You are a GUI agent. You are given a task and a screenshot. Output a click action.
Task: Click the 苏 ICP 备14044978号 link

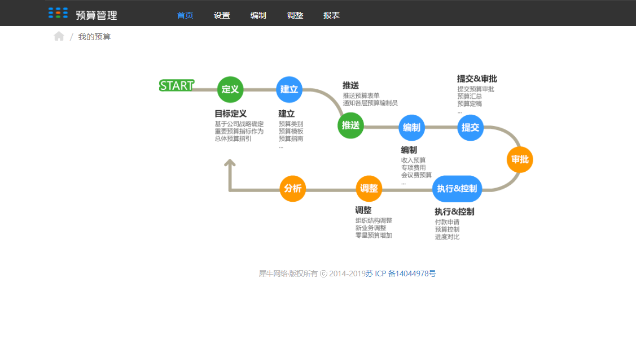(401, 273)
